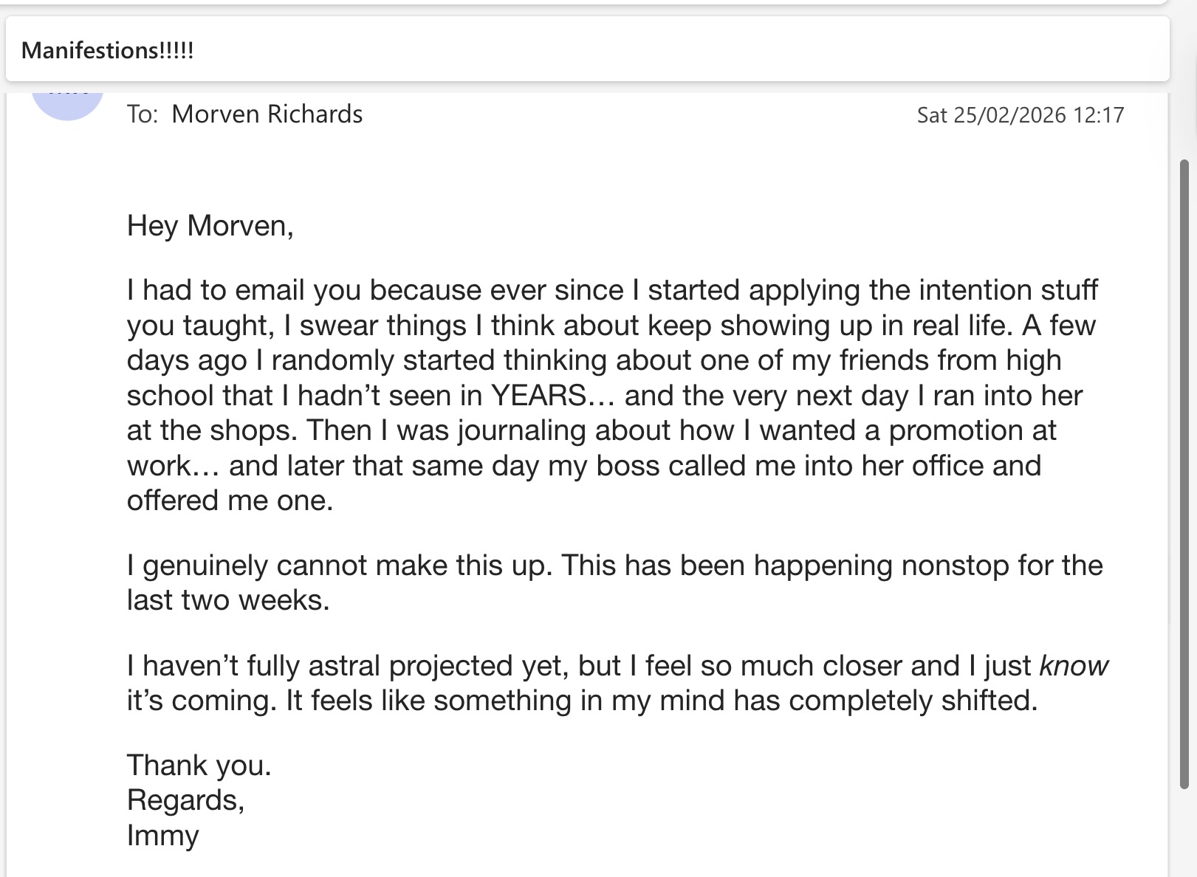Click the Sat 25/02/2026 12:17 timestamp
1197x877 pixels.
(x=1021, y=115)
